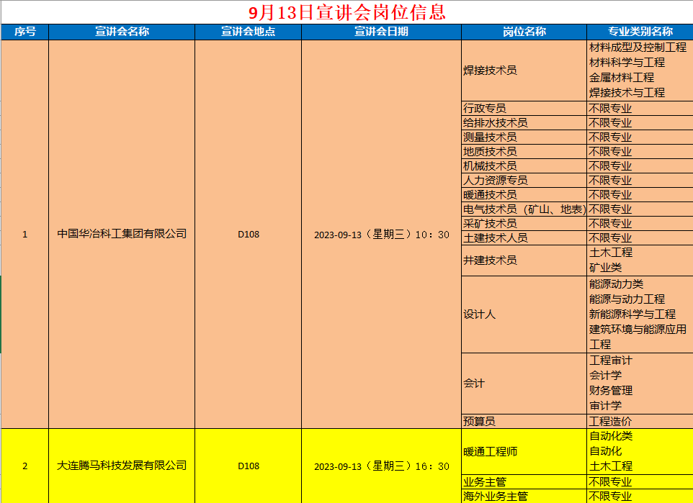Image resolution: width=693 pixels, height=503 pixels.
Task: Select the 会计 position cell
Action: click(x=524, y=384)
